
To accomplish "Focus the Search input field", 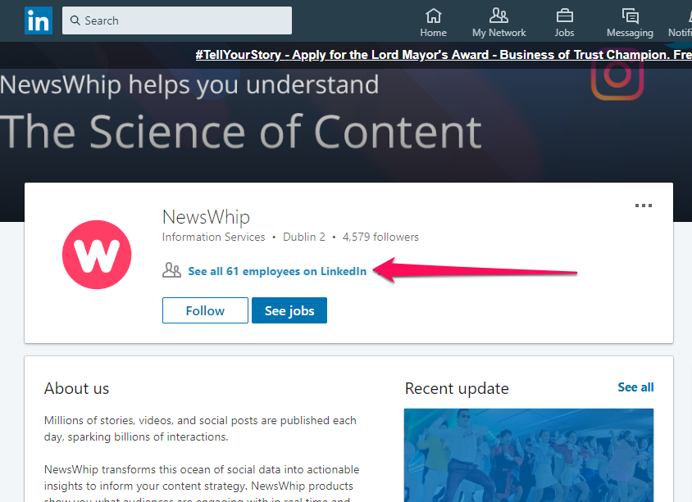I will point(177,20).
